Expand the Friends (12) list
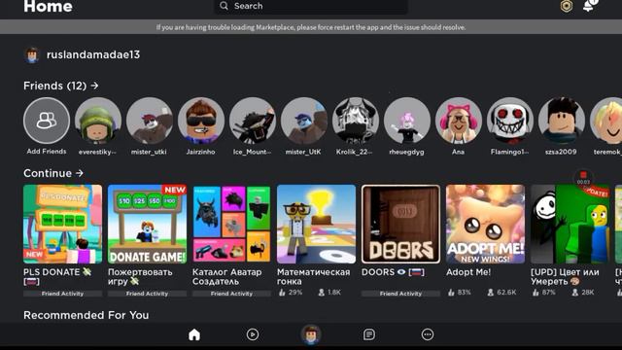This screenshot has width=622, height=350. (60, 86)
